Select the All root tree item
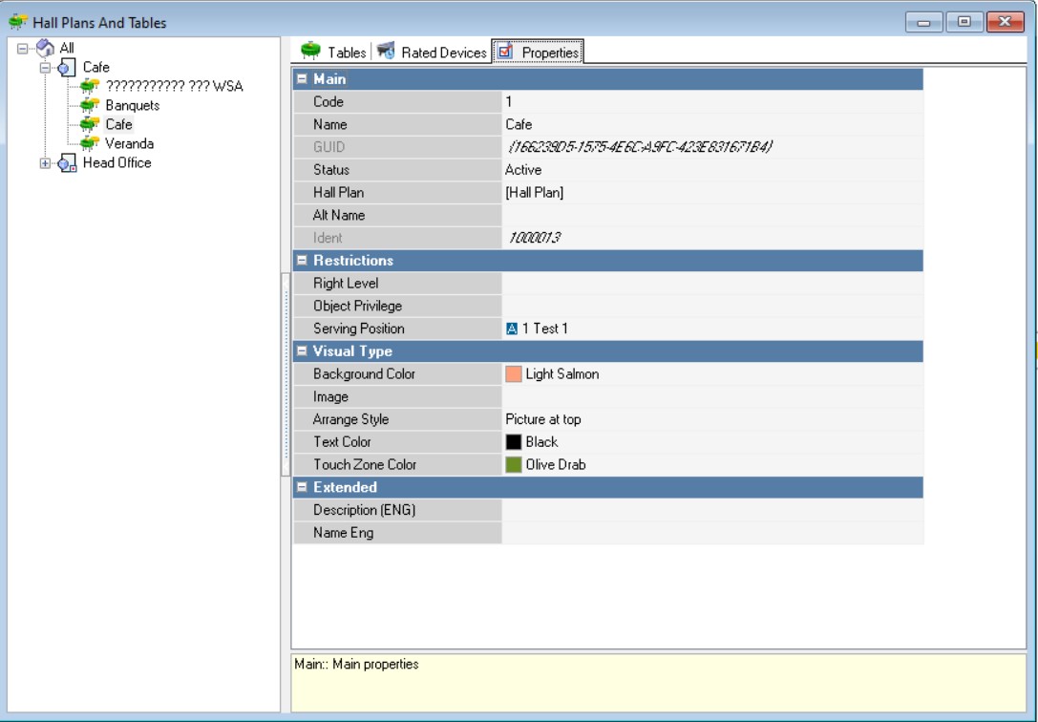This screenshot has height=722, width=1038. pos(67,48)
